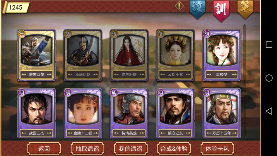
Task: Open the gold 策 banner icon
Action: pos(245,9)
